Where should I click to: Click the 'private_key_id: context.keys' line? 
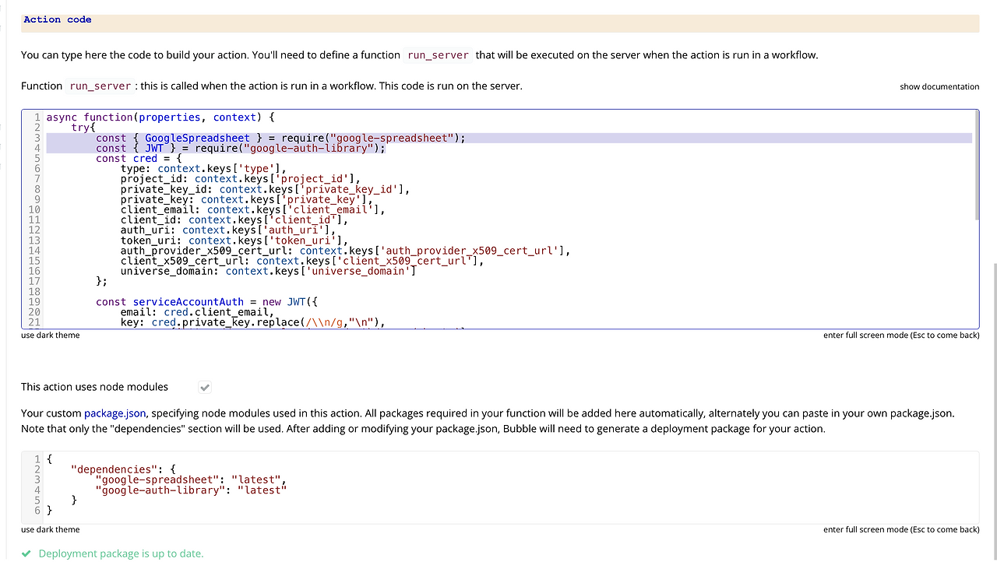tap(266, 189)
